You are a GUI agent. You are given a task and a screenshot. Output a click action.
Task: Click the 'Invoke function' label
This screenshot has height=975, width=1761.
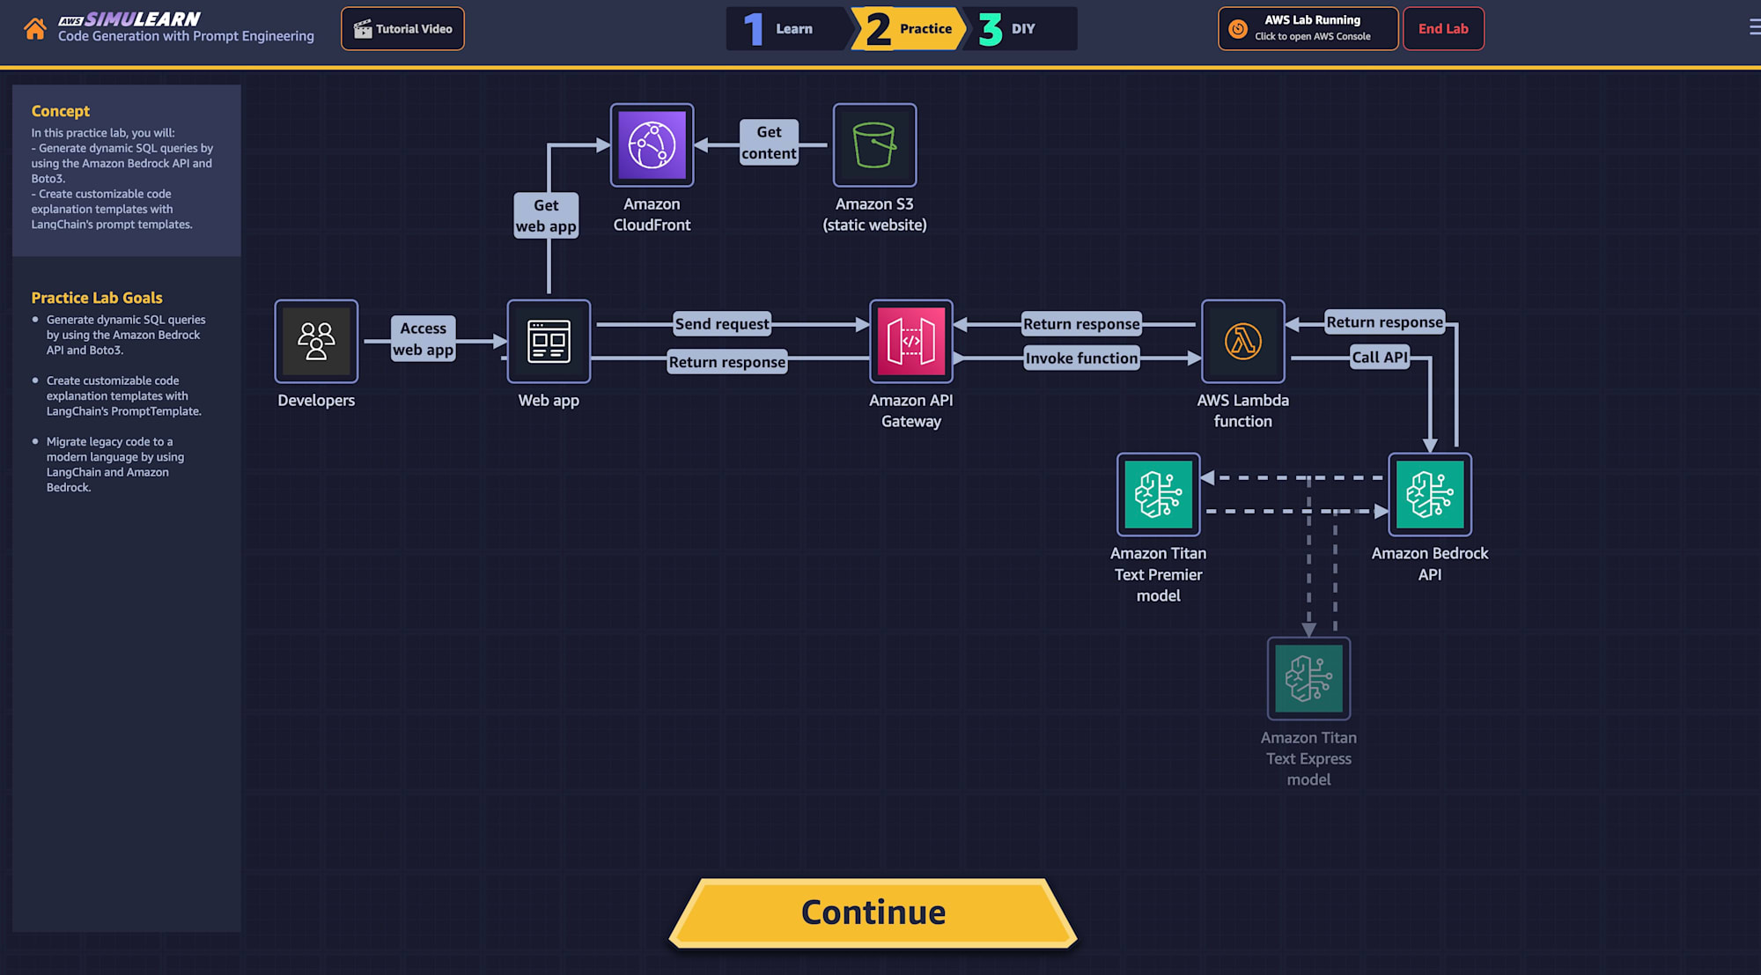[1081, 358]
